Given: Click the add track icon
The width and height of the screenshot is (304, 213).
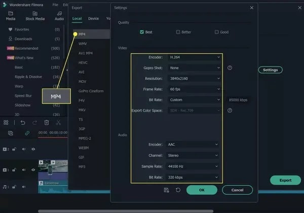Looking at the screenshot, I should (x=11, y=133).
